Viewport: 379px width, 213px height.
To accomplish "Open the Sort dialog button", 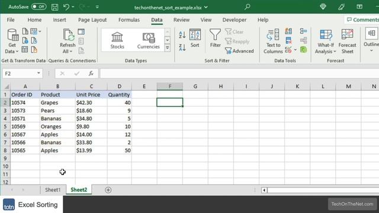I will 195,38.
